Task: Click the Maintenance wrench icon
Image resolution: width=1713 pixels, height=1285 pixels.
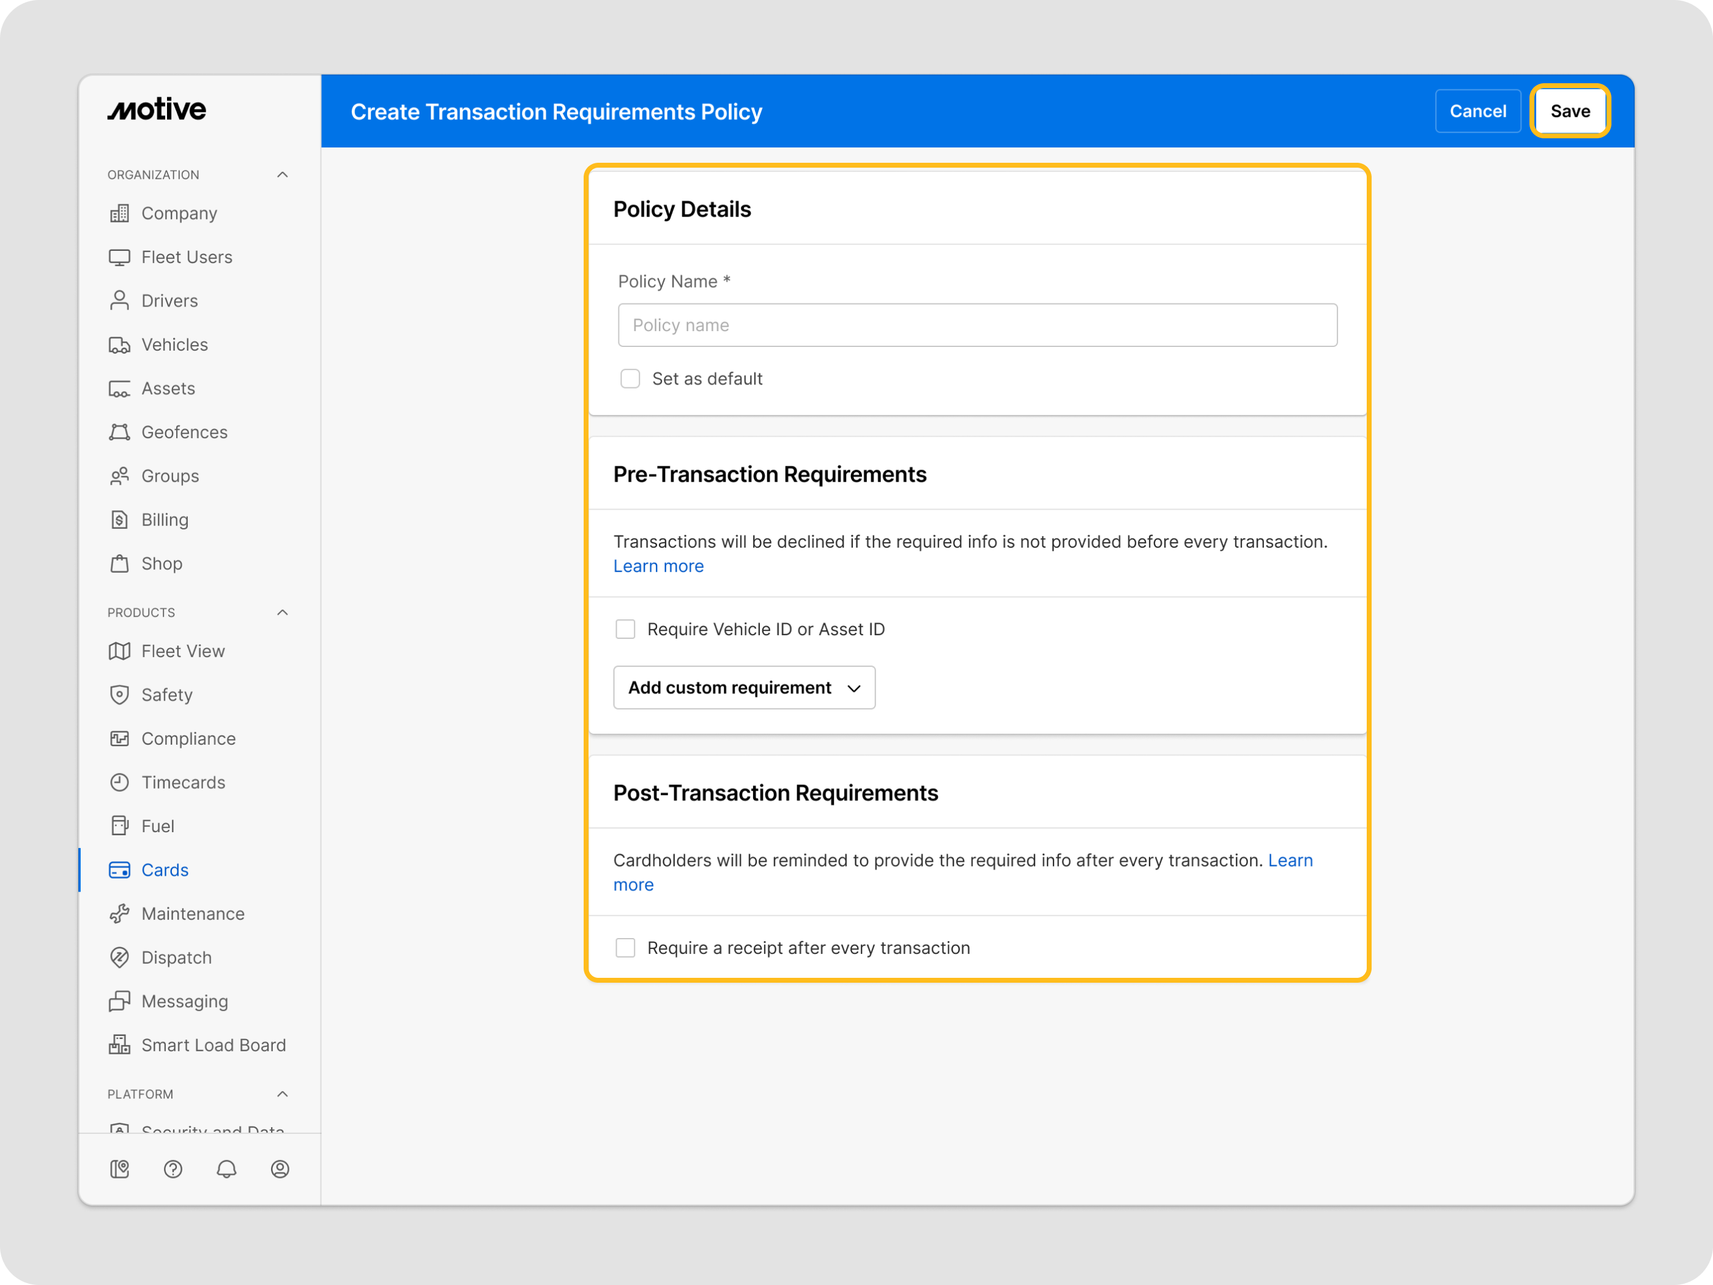Action: click(x=119, y=914)
